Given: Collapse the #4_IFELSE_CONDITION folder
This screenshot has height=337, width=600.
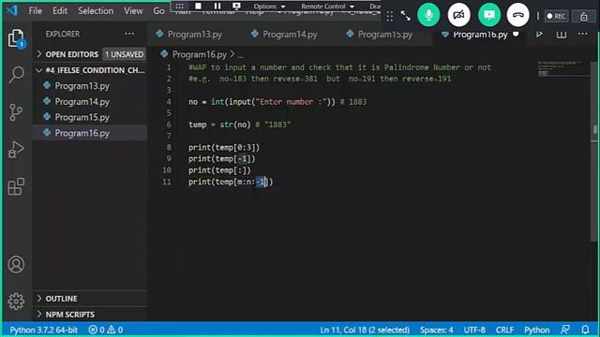Looking at the screenshot, I should tap(90, 70).
